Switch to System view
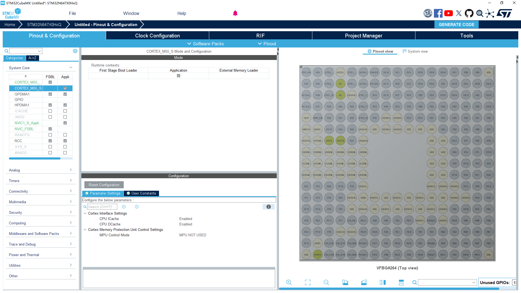Viewport: 521px width, 293px height. click(x=415, y=51)
